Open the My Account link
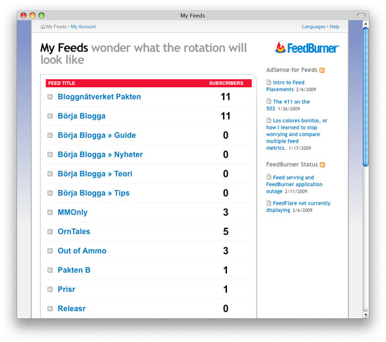 tap(83, 26)
